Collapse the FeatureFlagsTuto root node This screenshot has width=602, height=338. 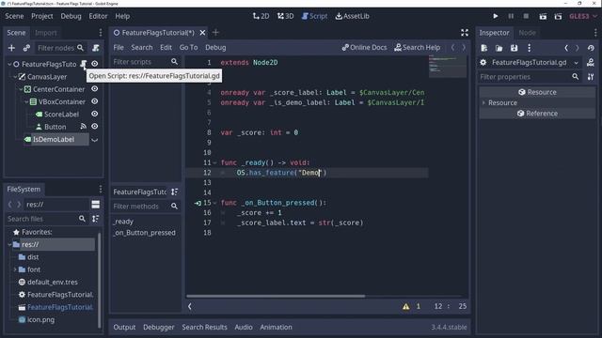tap(9, 64)
